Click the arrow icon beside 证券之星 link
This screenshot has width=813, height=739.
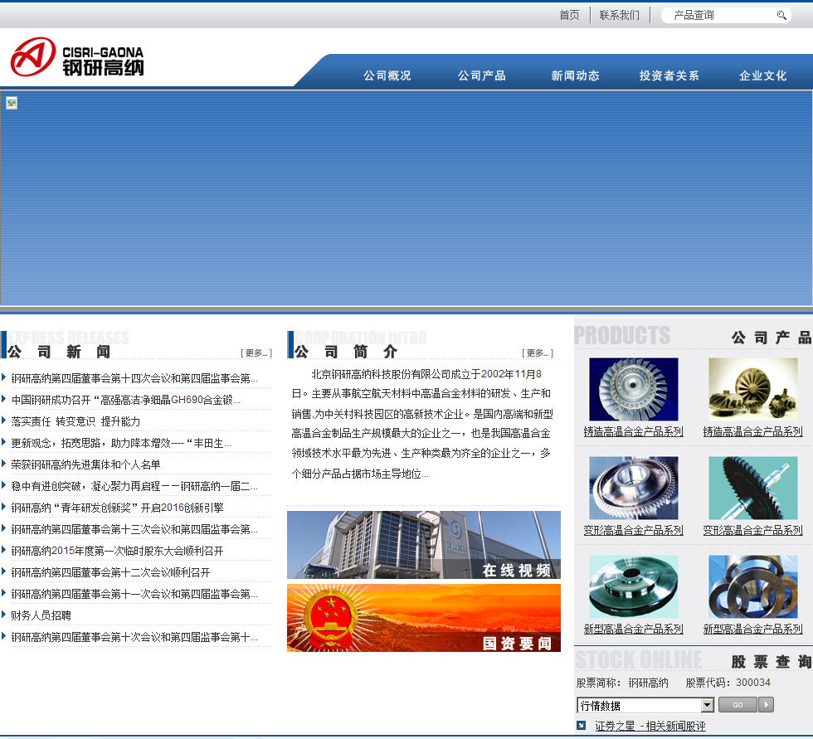(x=582, y=726)
